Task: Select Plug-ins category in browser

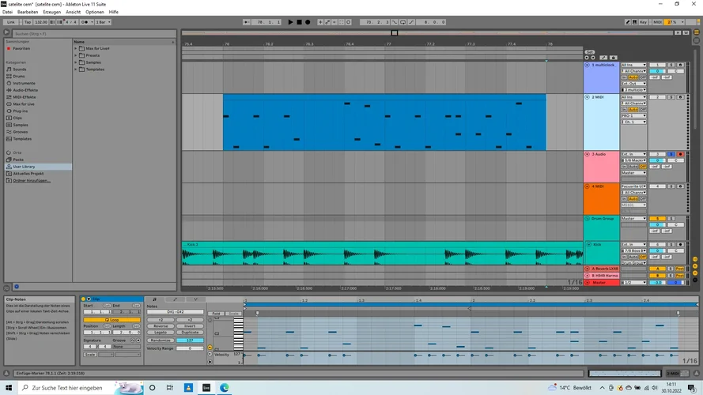Action: click(21, 111)
